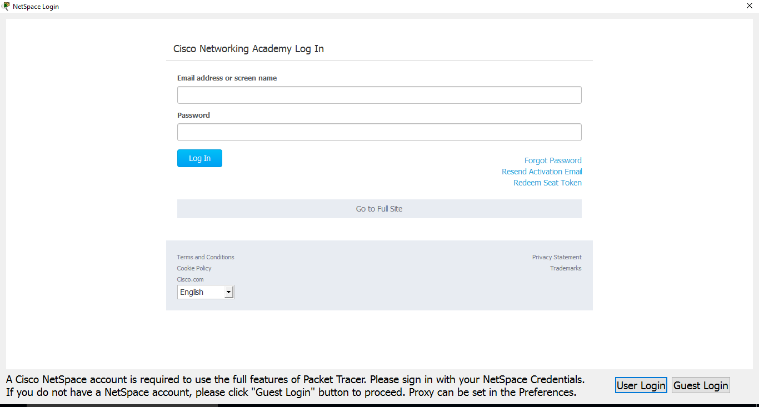
Task: Click the NetSpace Login title text
Action: click(x=36, y=7)
